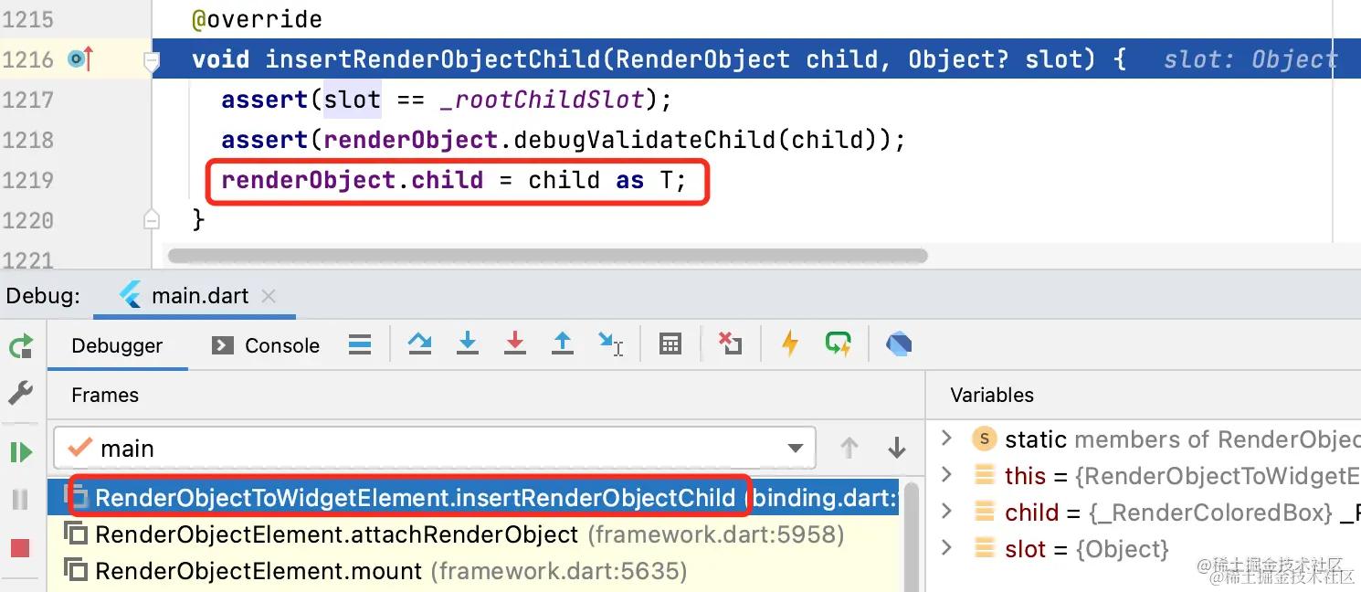The width and height of the screenshot is (1361, 592).
Task: Expand static members of RenderObject variable
Action: click(947, 439)
